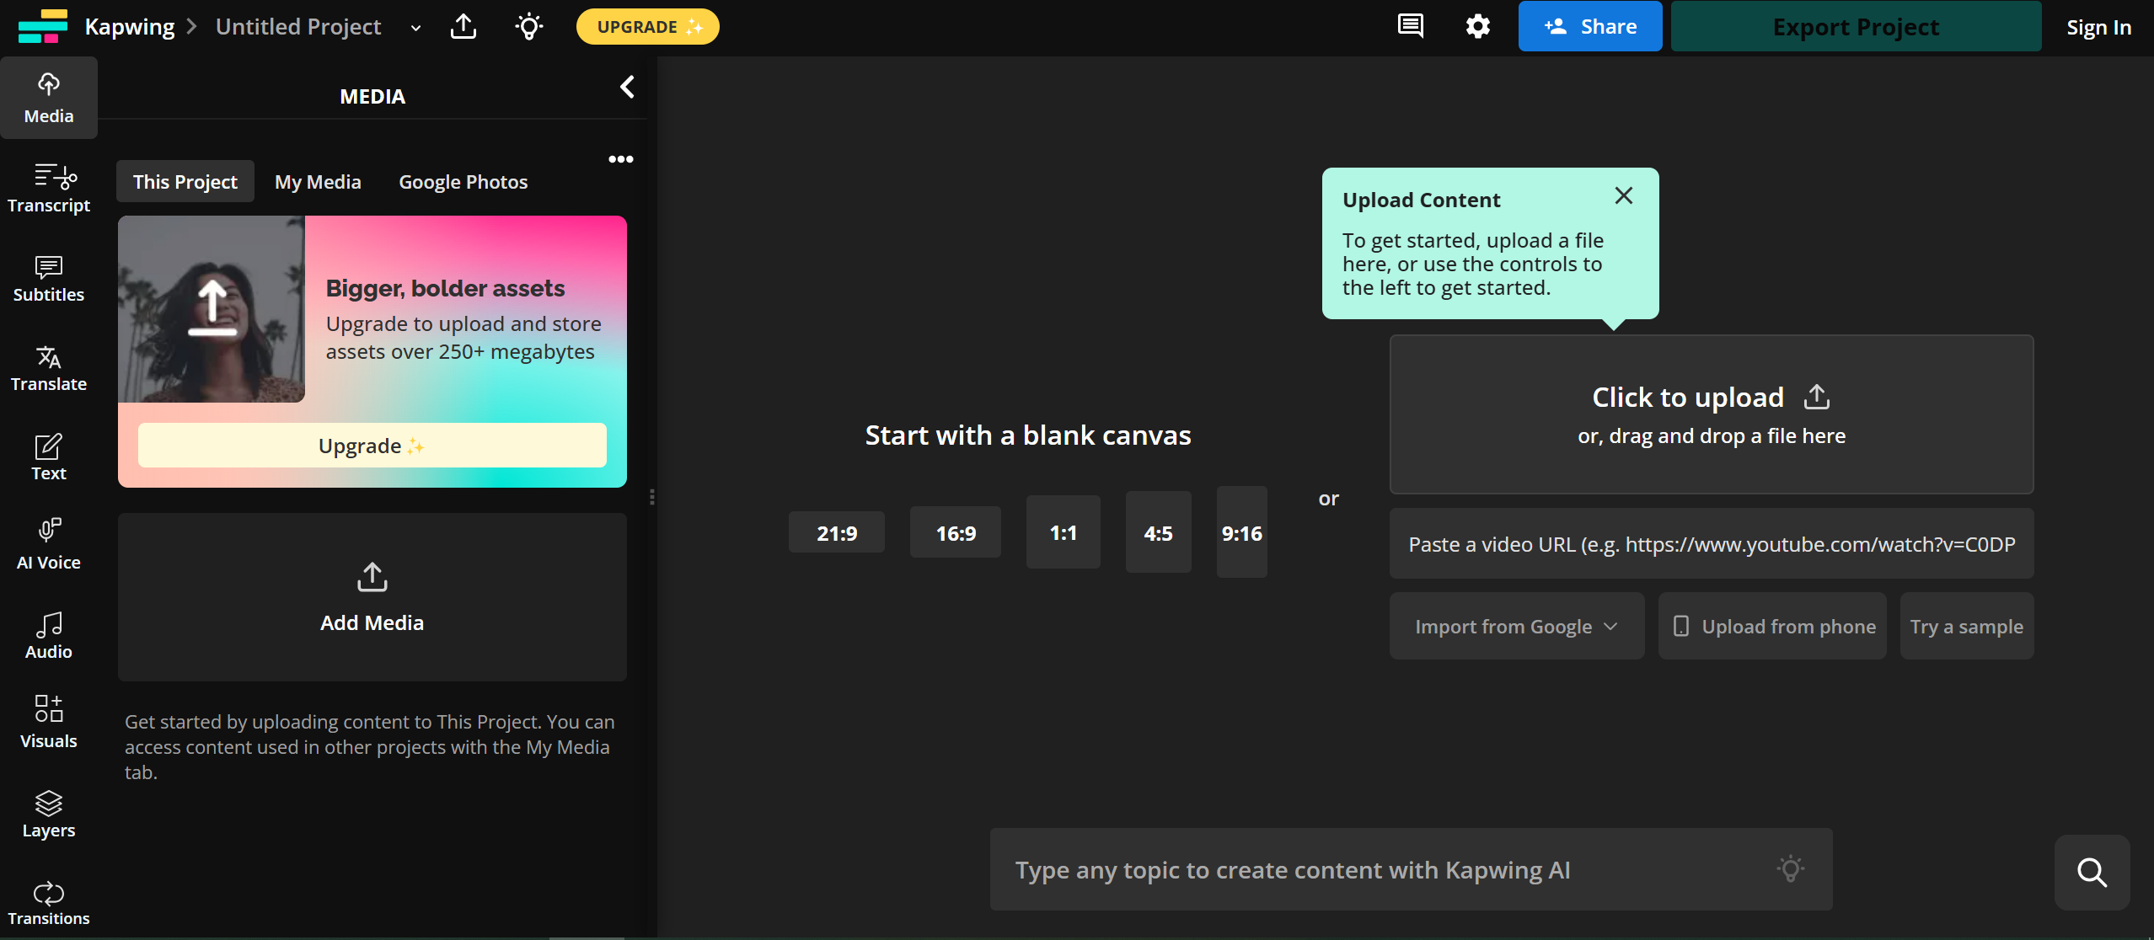Focus the Paste a video URL field
Viewport: 2154px width, 940px height.
coord(1712,544)
